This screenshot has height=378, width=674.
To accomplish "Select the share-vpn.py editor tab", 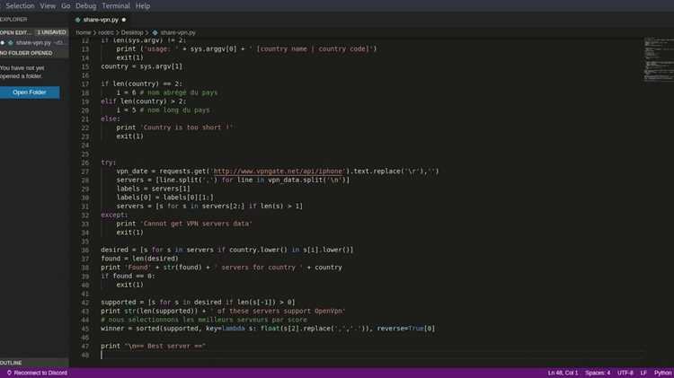I will 101,20.
